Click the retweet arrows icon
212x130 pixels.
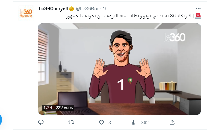coord(71,122)
